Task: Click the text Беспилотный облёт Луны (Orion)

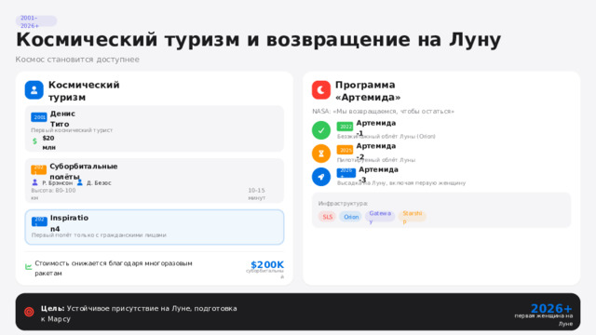Action: [386, 137]
